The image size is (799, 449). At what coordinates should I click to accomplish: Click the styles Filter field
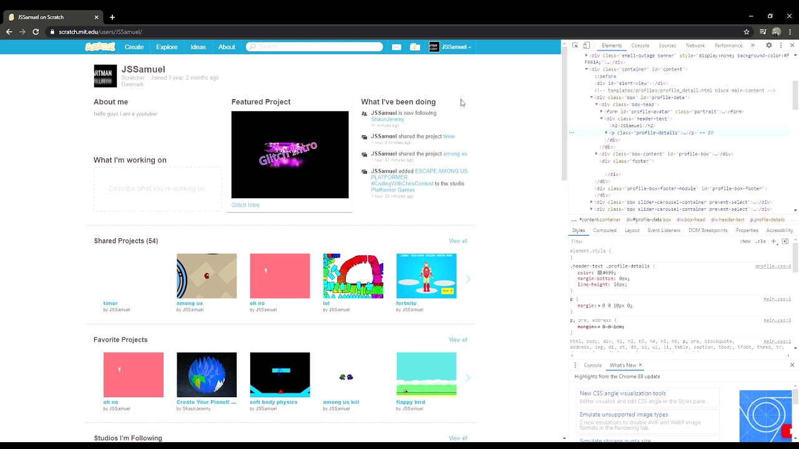pos(652,241)
